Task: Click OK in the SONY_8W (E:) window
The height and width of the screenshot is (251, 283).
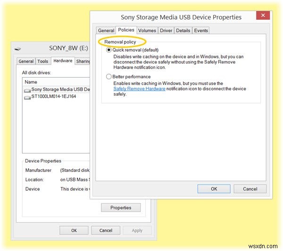Action: (x=74, y=230)
